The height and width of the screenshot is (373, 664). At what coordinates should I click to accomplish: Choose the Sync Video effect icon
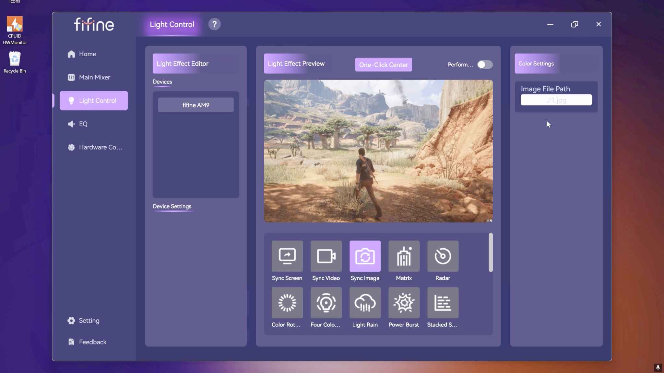coord(326,256)
